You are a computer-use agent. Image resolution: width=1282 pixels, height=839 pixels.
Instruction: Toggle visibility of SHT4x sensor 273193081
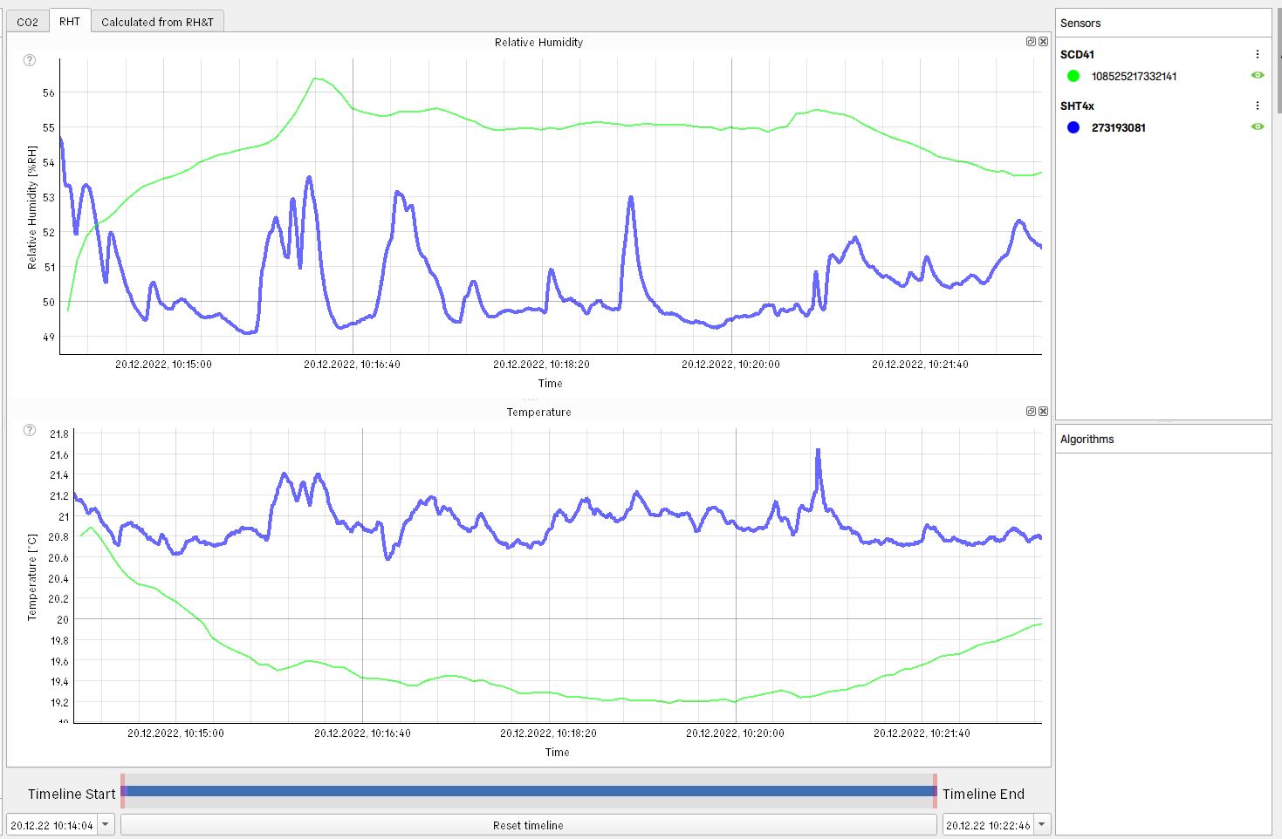pyautogui.click(x=1257, y=127)
